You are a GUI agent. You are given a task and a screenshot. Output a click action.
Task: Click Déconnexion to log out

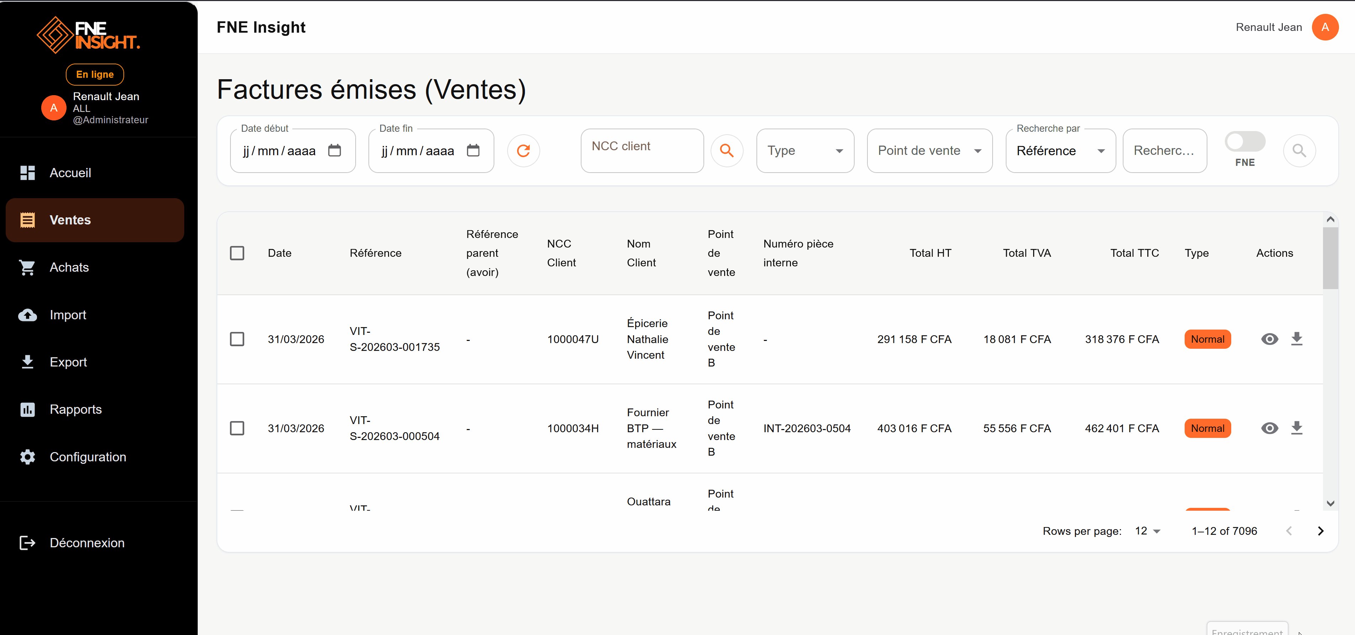click(x=87, y=543)
